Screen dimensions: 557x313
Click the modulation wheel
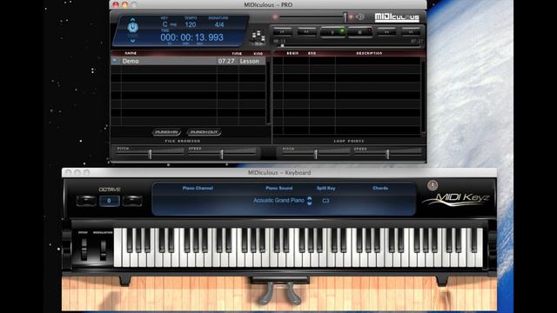coord(103,250)
